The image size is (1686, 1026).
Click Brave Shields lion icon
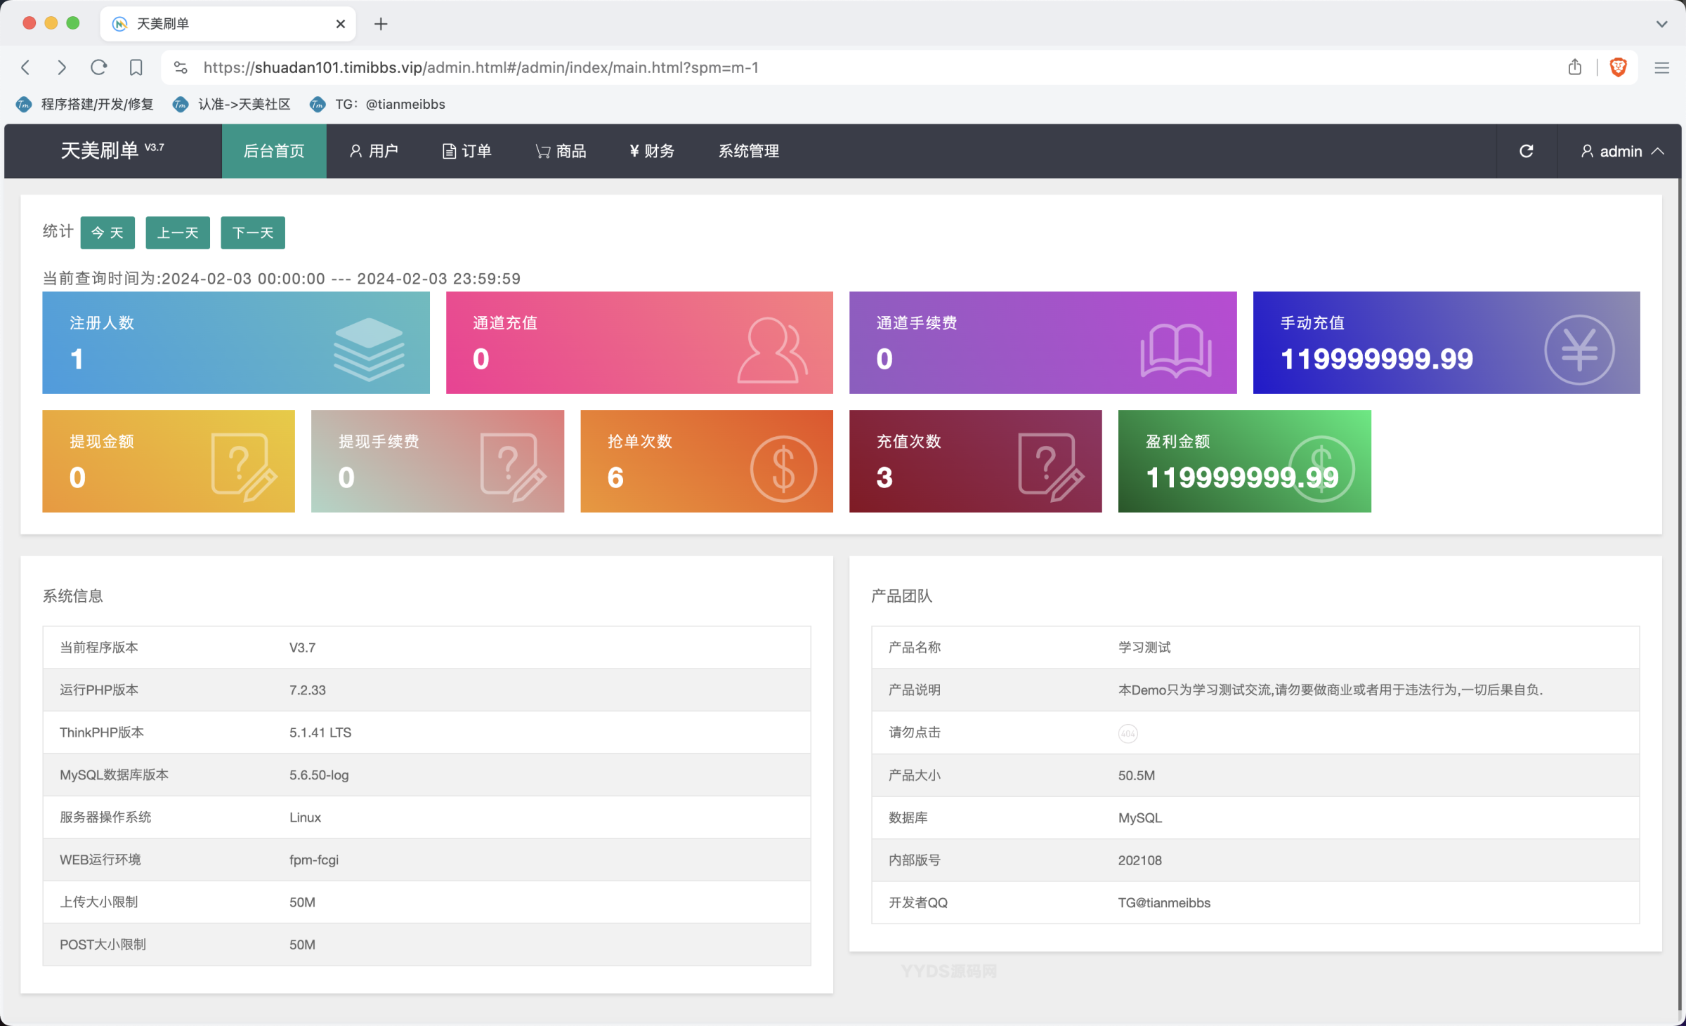pyautogui.click(x=1618, y=67)
